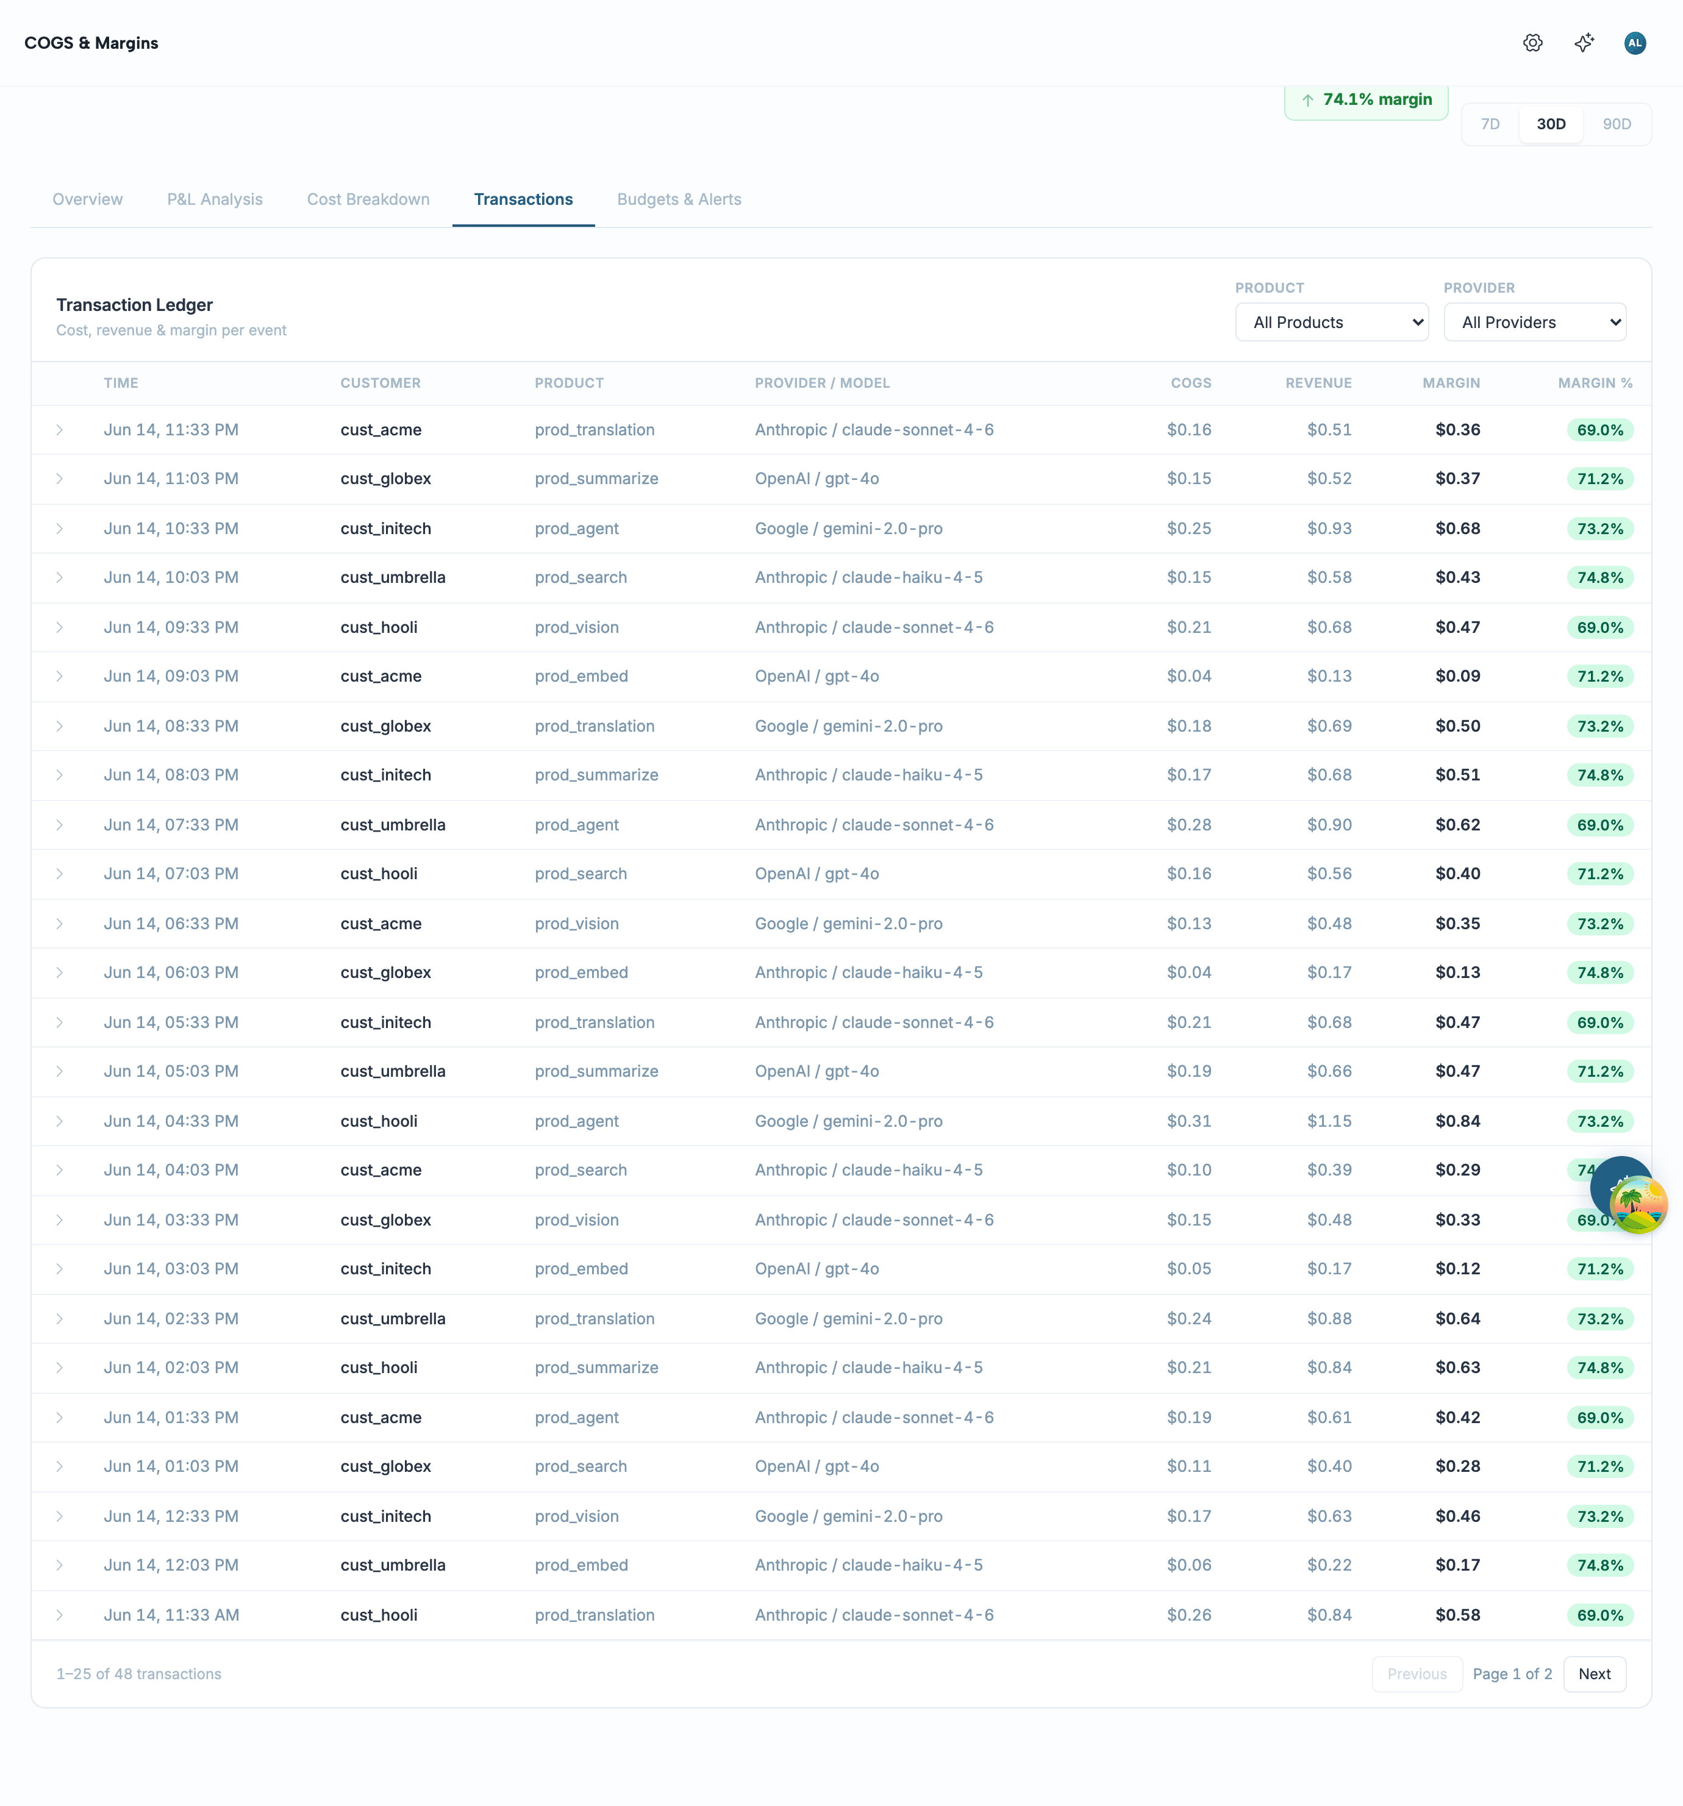Image resolution: width=1683 pixels, height=1806 pixels.
Task: Expand the Jun 14, 03:33 PM row
Action: pyautogui.click(x=60, y=1220)
